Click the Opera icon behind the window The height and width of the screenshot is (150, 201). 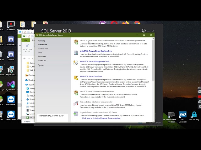(114, 22)
